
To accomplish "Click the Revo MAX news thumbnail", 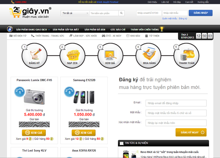I will [130, 154].
